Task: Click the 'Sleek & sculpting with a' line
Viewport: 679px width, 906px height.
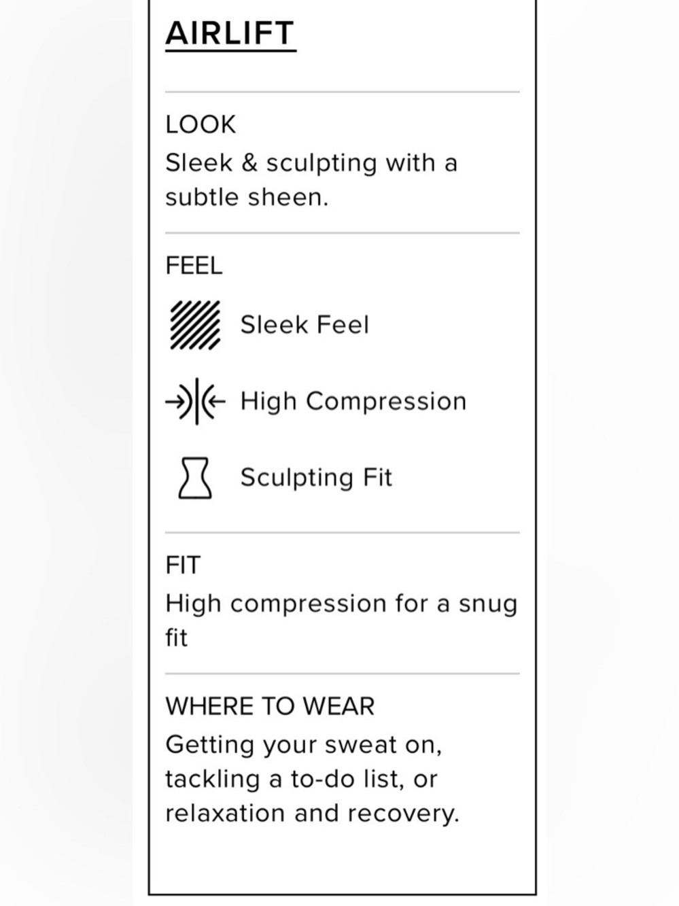Action: 311,163
